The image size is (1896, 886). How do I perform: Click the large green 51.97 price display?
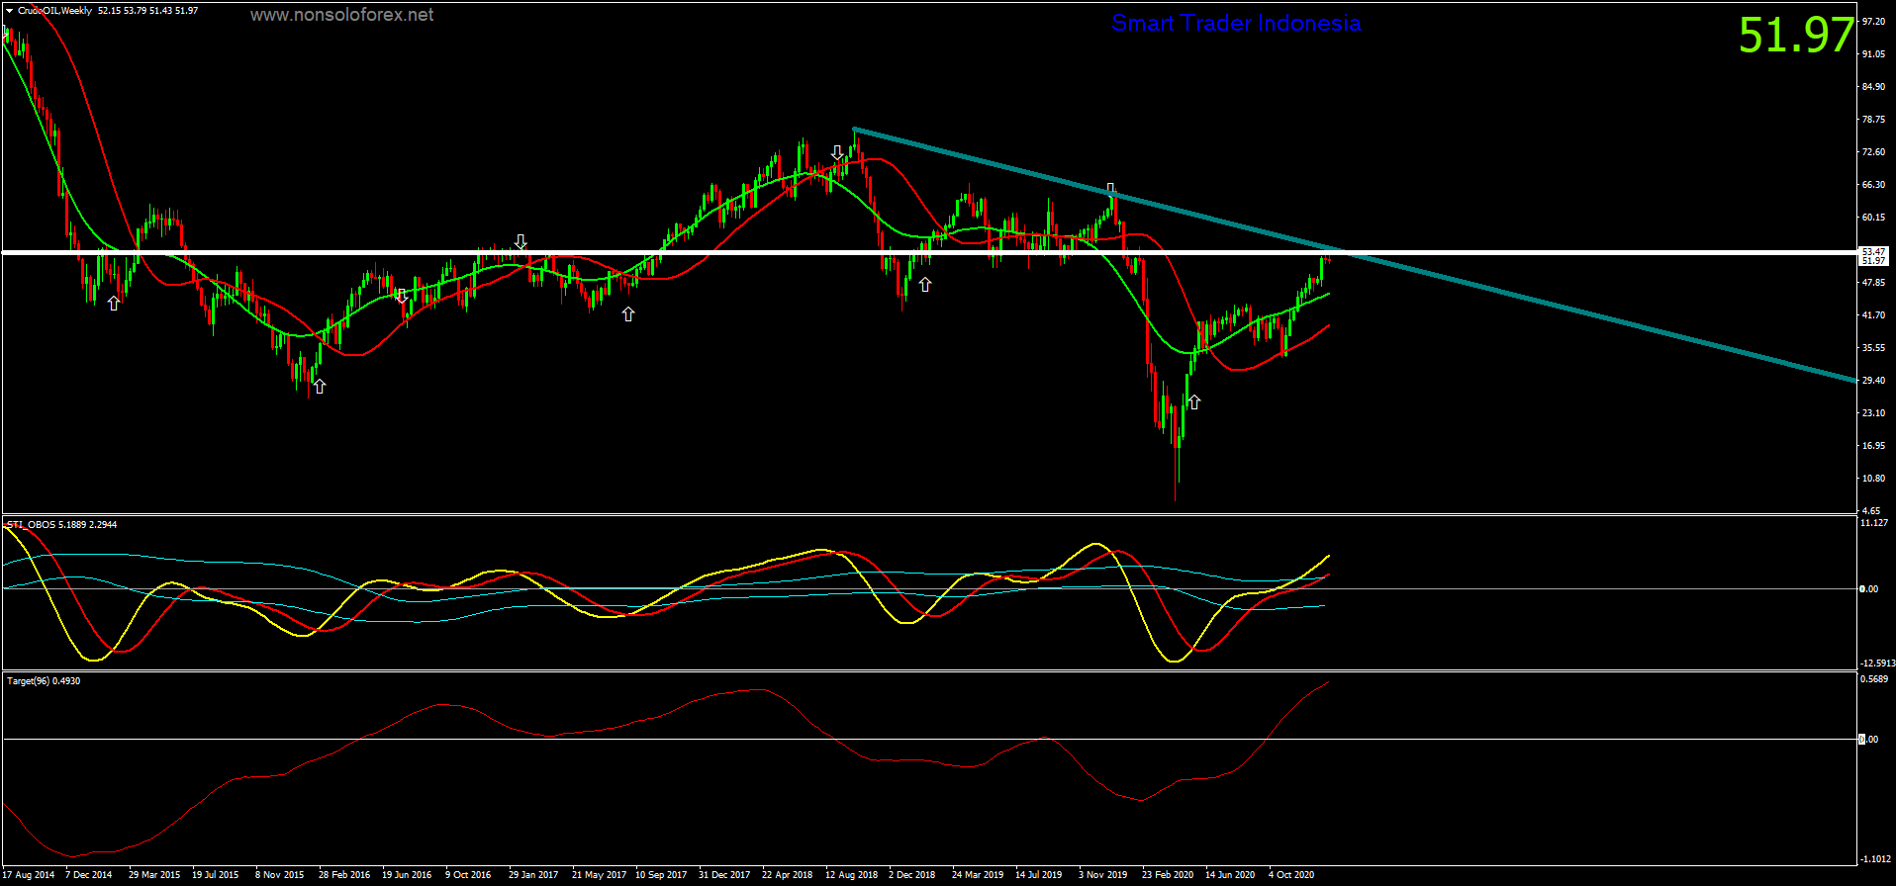(x=1795, y=36)
